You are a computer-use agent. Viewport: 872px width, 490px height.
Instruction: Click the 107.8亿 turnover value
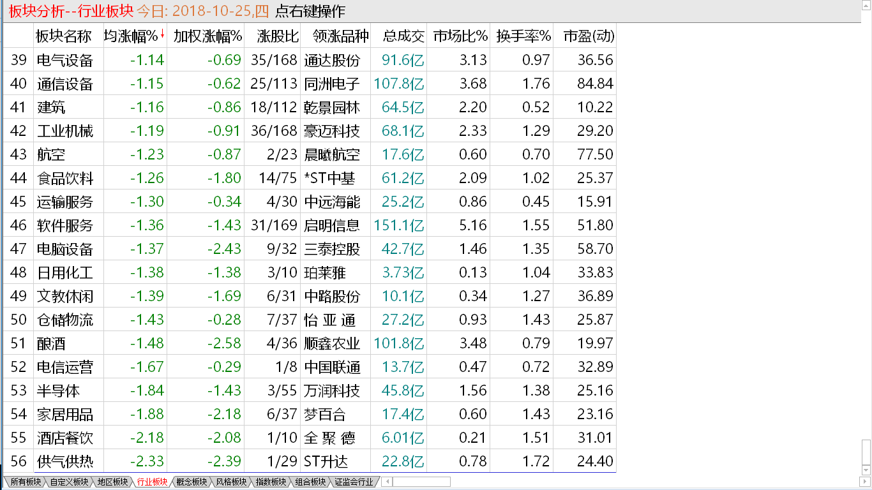click(399, 84)
